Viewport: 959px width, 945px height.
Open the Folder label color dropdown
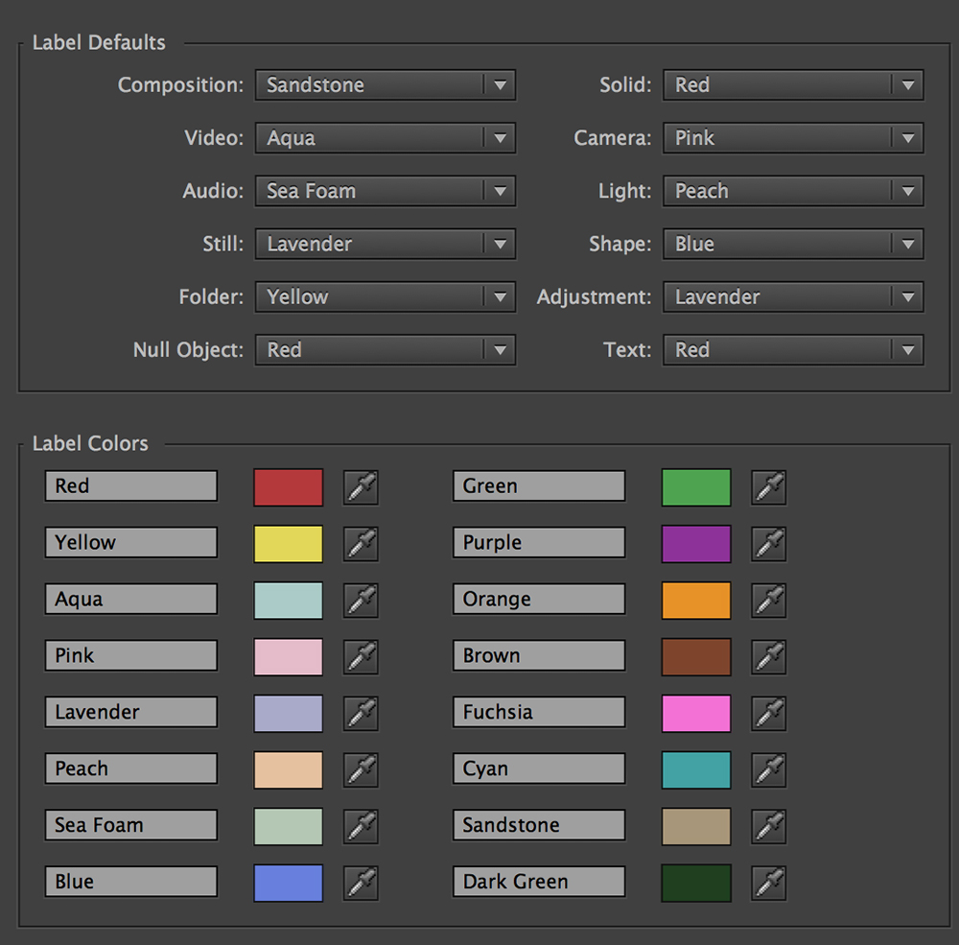click(385, 297)
